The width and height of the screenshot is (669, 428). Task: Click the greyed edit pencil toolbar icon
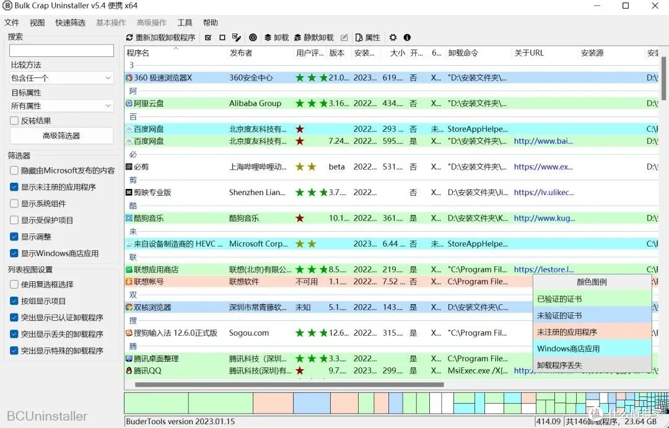pos(344,38)
